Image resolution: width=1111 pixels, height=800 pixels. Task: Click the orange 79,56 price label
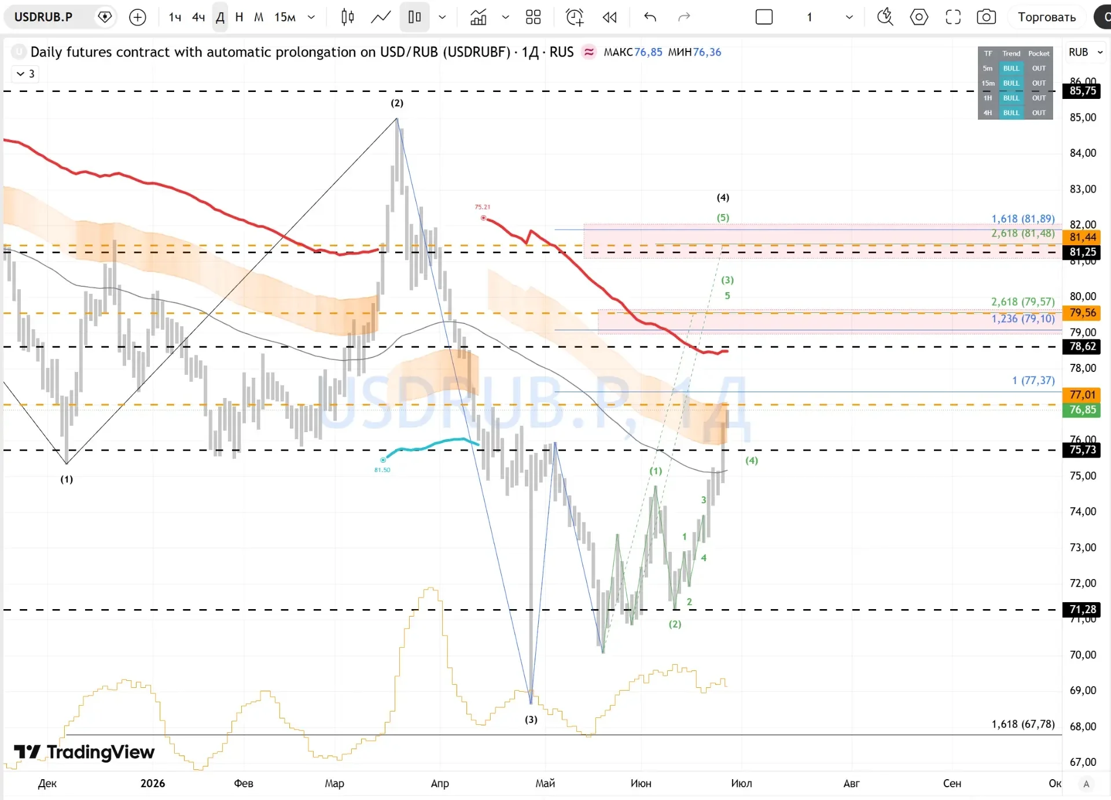click(1083, 313)
